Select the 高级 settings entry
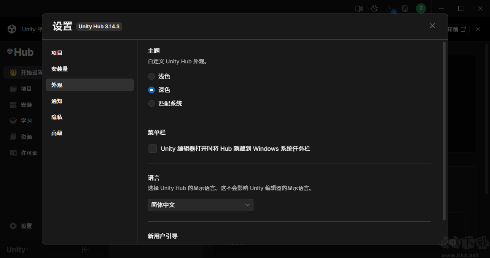 coord(56,133)
